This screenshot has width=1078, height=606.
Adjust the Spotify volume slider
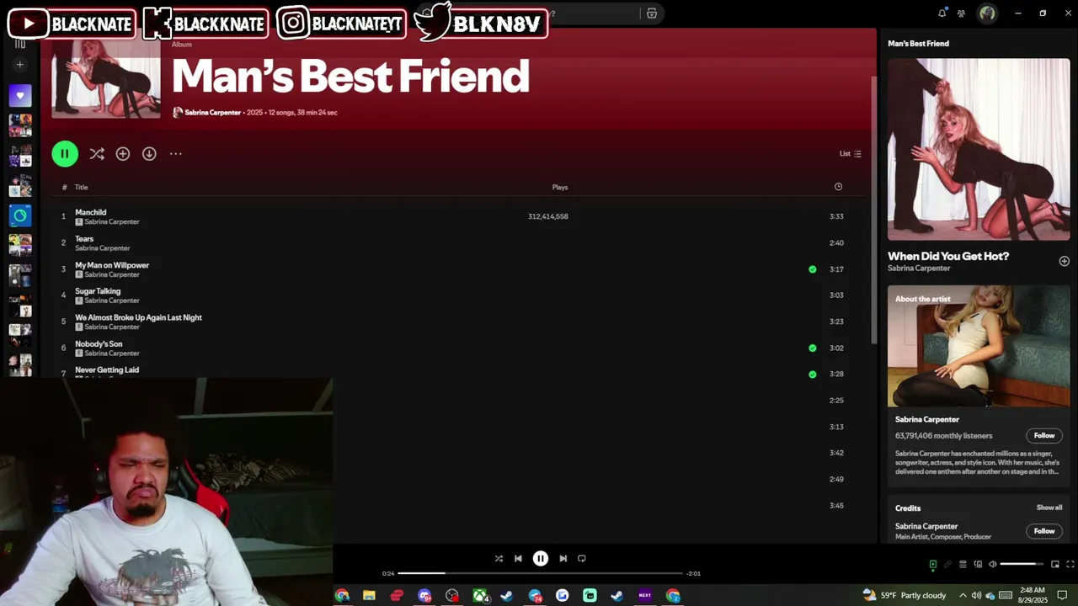(1022, 564)
